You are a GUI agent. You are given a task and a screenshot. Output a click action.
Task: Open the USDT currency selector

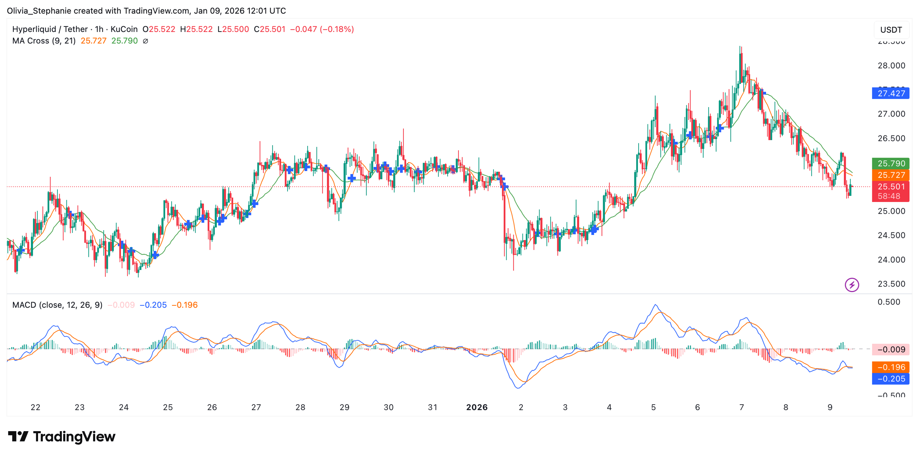[x=891, y=30]
